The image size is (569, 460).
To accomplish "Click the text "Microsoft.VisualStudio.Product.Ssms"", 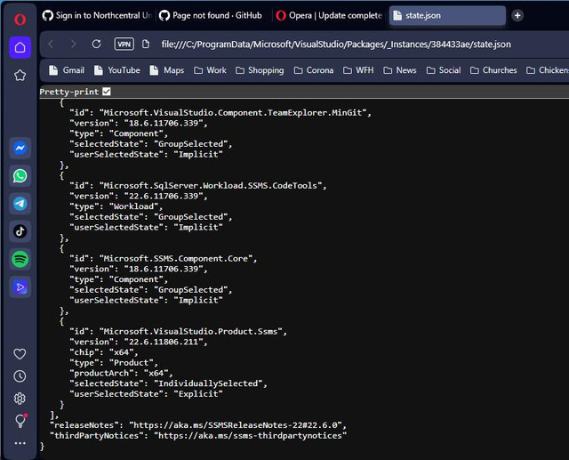I will (x=191, y=332).
